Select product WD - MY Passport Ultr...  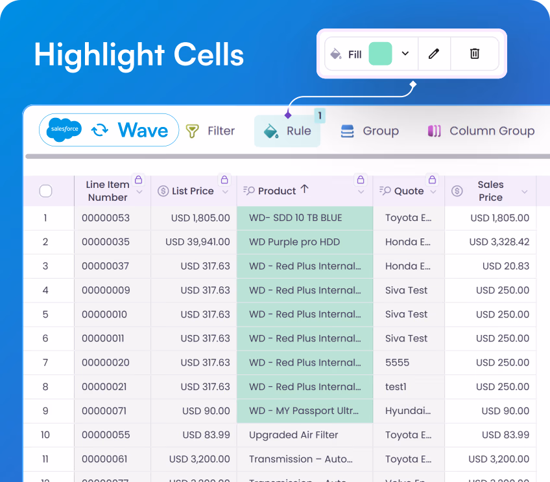(305, 411)
